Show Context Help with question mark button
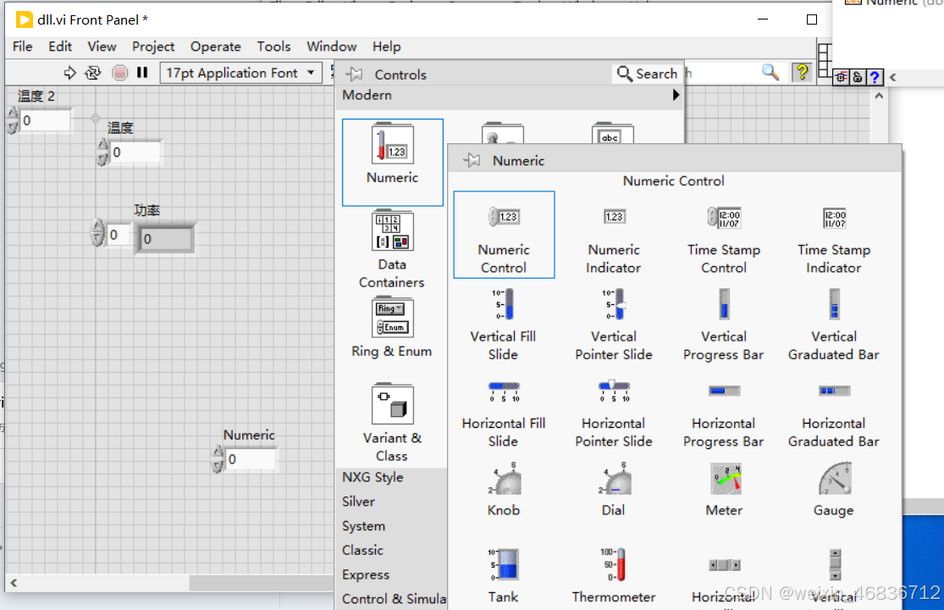The width and height of the screenshot is (944, 610). coord(802,73)
